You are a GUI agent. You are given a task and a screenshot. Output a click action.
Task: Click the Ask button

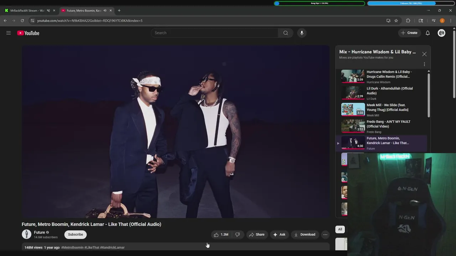click(279, 235)
